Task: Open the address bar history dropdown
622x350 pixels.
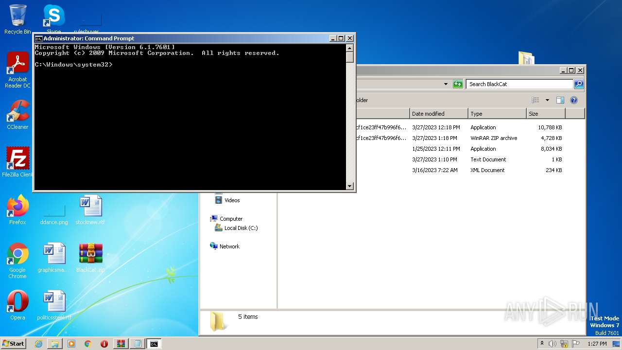Action: click(x=446, y=84)
